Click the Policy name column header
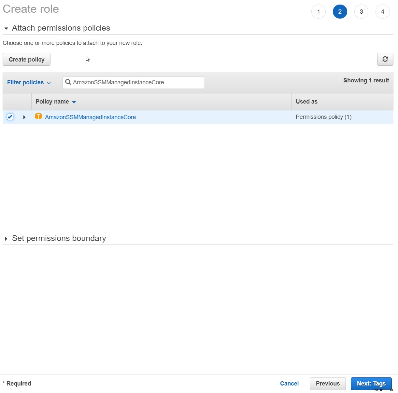Viewport: 398px width, 393px height. (52, 102)
